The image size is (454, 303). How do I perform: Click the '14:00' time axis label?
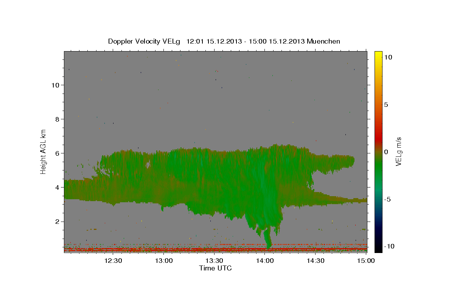[x=265, y=261]
